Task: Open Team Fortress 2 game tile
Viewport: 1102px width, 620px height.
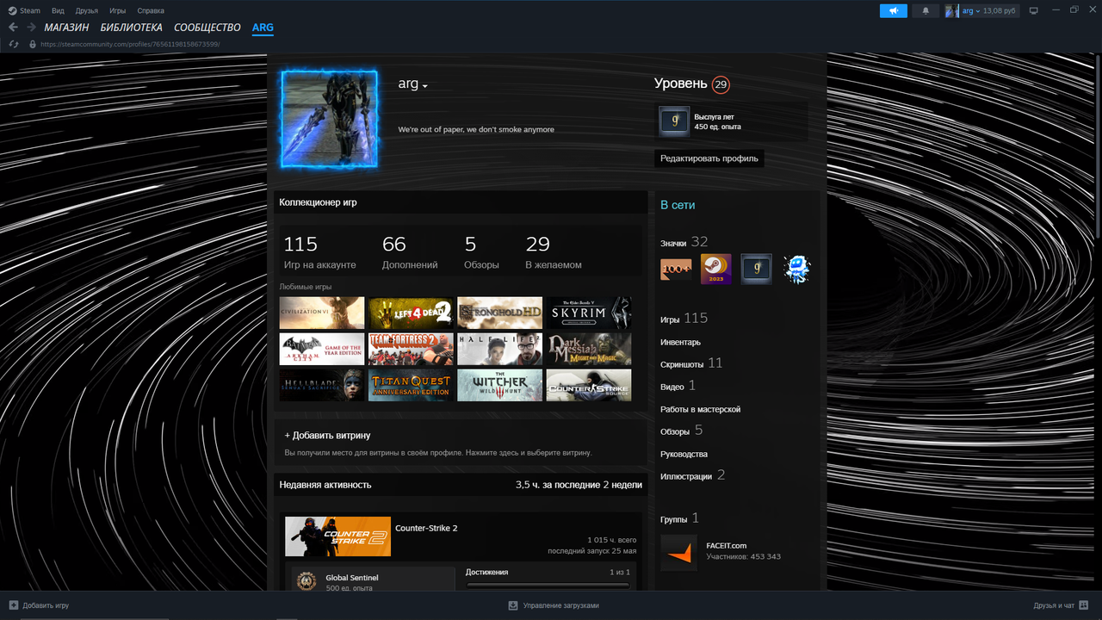Action: [x=411, y=350]
